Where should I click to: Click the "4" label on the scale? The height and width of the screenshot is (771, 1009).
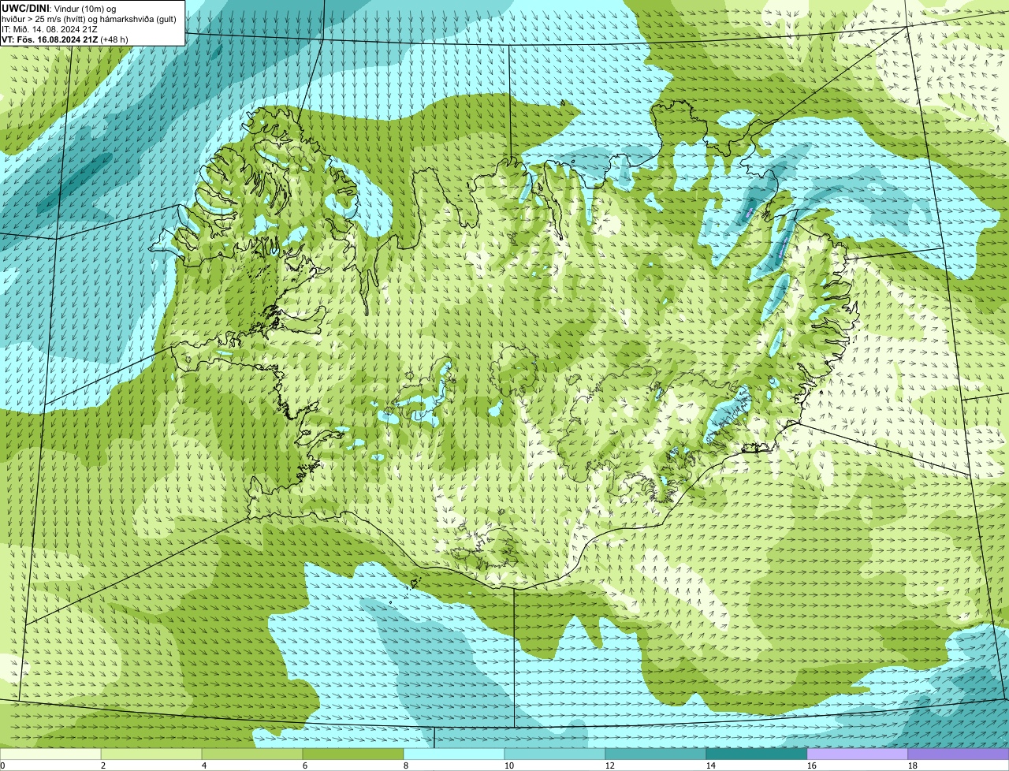[204, 765]
